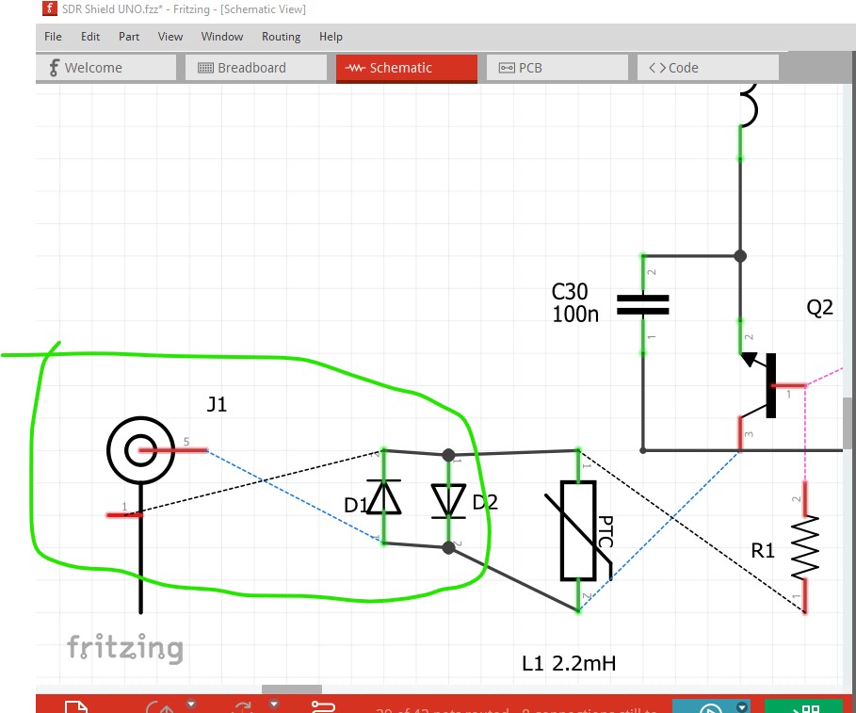Image resolution: width=856 pixels, height=713 pixels.
Task: Click the nets routed status text
Action: coord(516,710)
